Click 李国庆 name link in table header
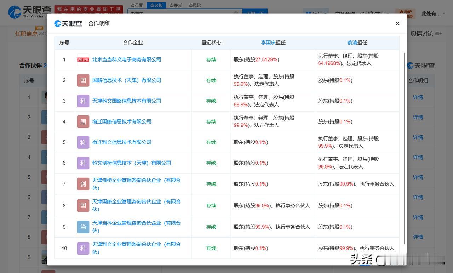The width and height of the screenshot is (453, 273). tap(268, 42)
